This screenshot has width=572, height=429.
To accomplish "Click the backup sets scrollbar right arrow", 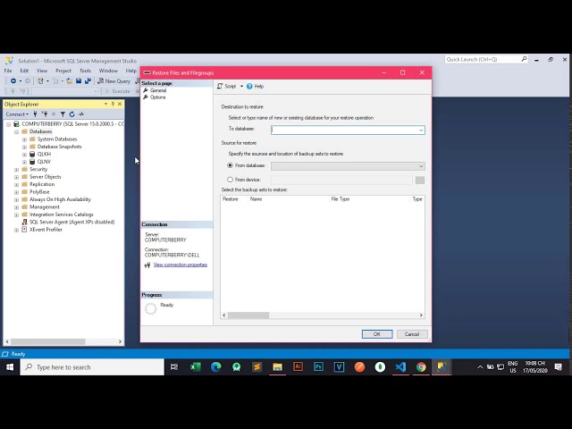I will [421, 315].
